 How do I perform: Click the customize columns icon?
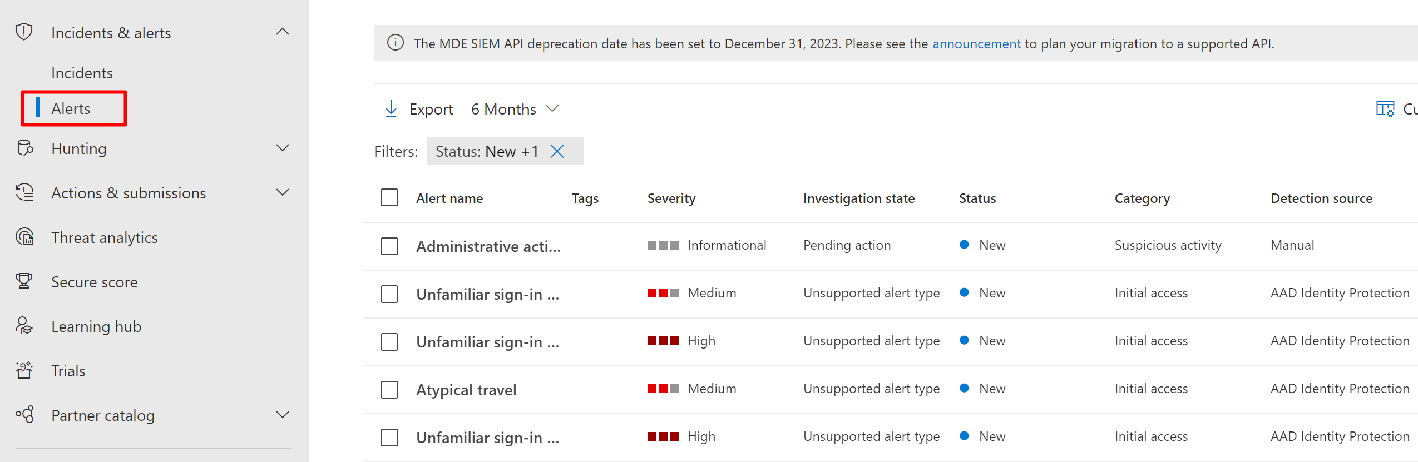[1385, 108]
